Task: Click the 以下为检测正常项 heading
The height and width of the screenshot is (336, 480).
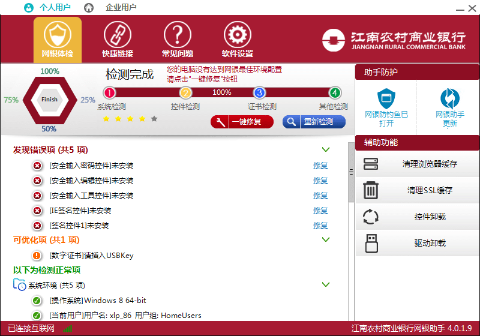Action: click(47, 270)
